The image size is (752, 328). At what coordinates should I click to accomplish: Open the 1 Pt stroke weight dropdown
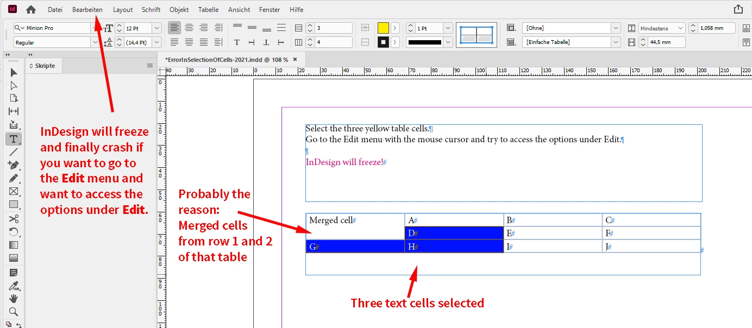tap(448, 28)
